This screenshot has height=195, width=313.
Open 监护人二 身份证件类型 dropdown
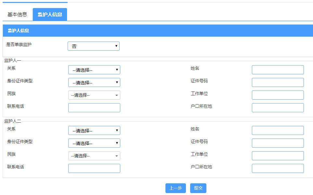[94, 143]
